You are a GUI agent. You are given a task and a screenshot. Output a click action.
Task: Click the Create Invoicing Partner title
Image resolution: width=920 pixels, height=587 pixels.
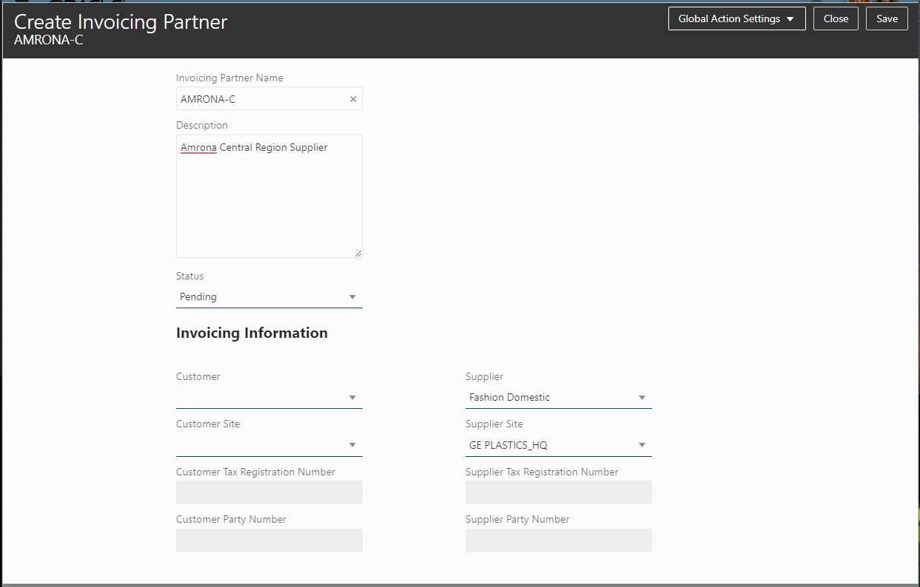(x=121, y=21)
